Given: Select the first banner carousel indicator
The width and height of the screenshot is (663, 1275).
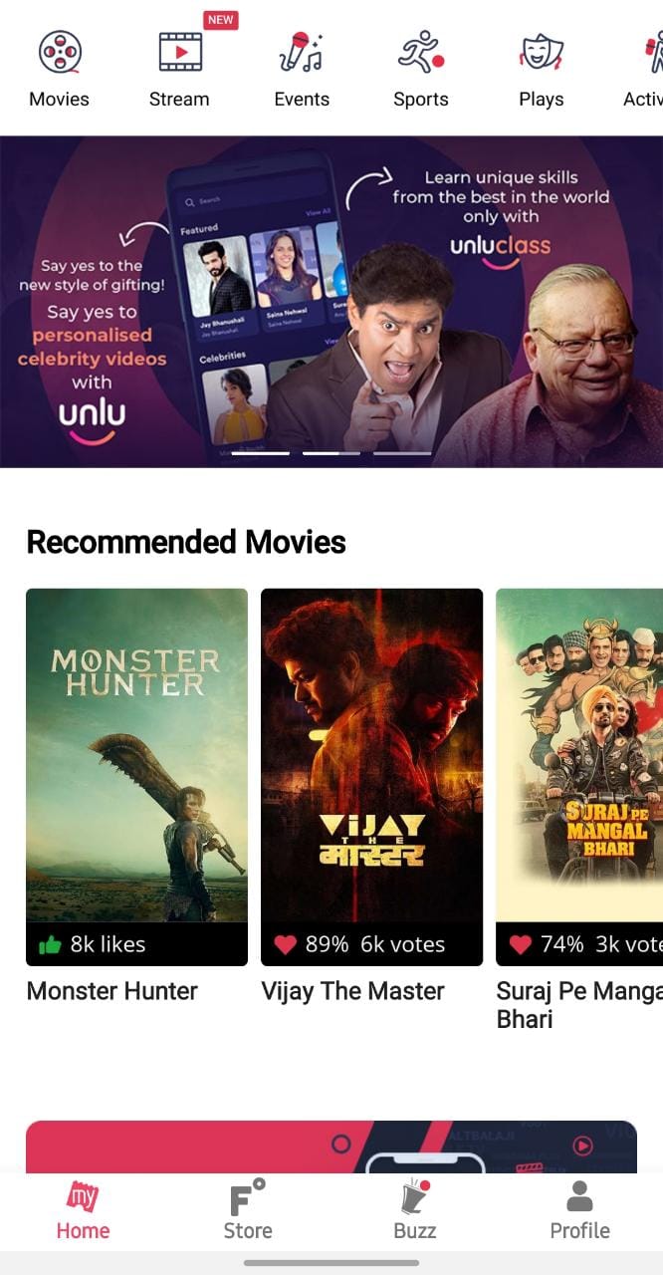Looking at the screenshot, I should click(x=261, y=453).
